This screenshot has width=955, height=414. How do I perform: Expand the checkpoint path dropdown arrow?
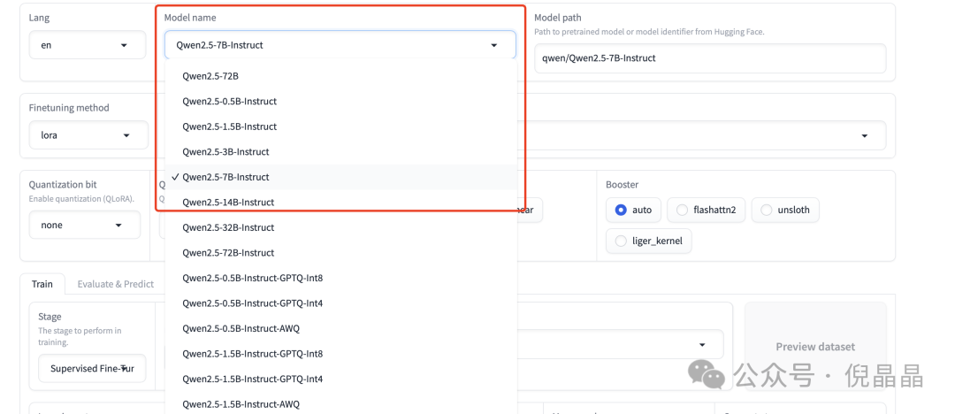pos(864,135)
